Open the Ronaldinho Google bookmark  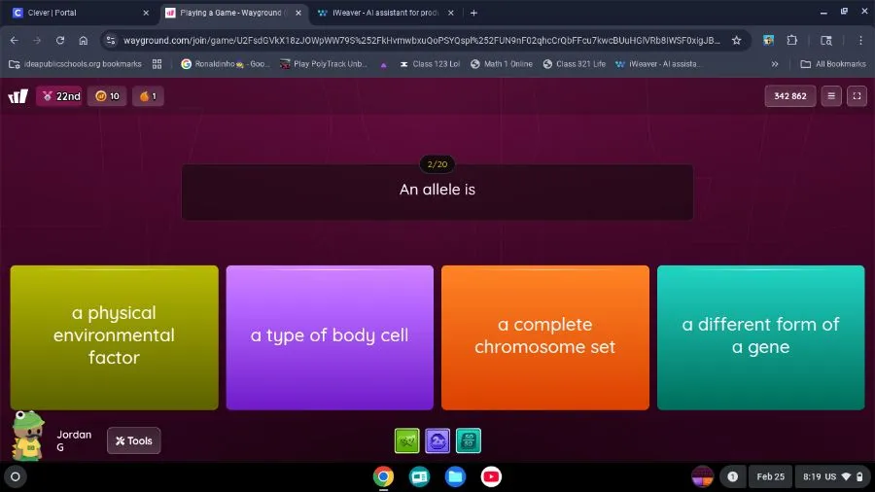click(226, 64)
